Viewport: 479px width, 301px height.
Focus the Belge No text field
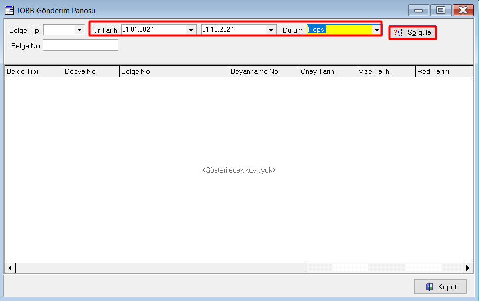click(80, 46)
